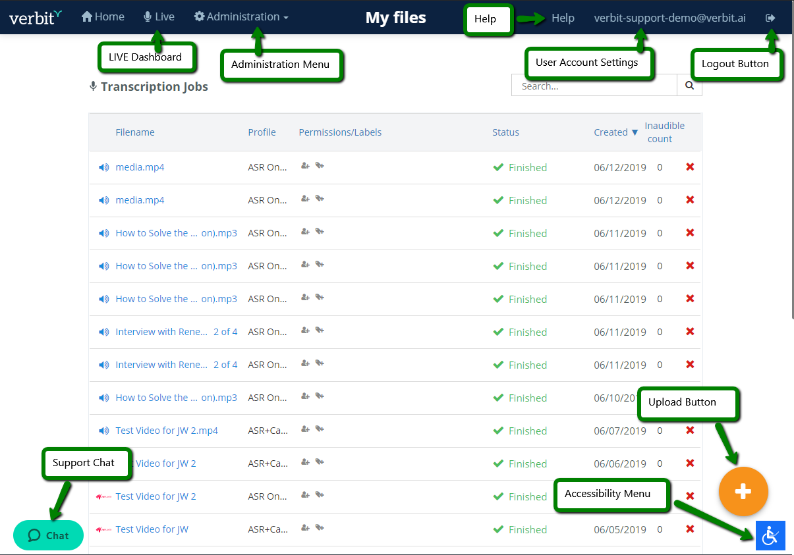Click in the Search input field
The image size is (794, 555).
click(594, 86)
